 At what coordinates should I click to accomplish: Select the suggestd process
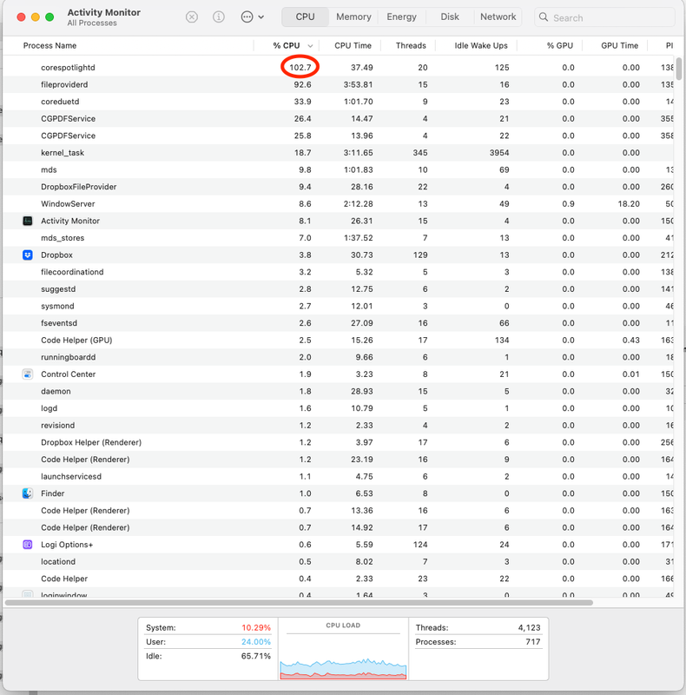[x=339, y=289]
